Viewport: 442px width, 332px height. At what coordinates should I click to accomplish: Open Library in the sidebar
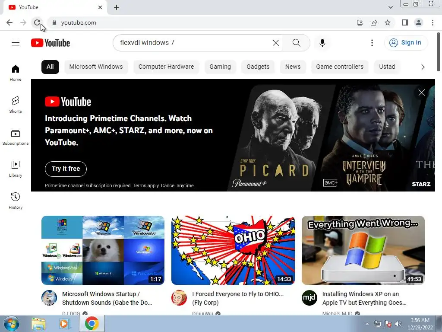click(x=16, y=169)
